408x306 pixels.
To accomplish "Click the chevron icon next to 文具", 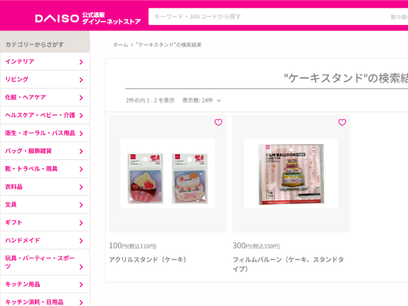I will tap(81, 205).
